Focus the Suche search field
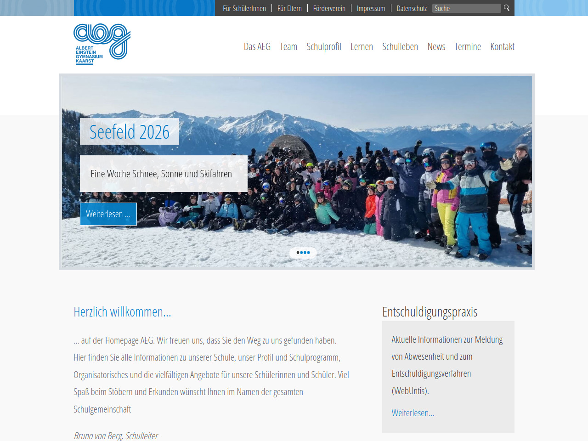Screen dimensions: 588x441 [x=466, y=8]
